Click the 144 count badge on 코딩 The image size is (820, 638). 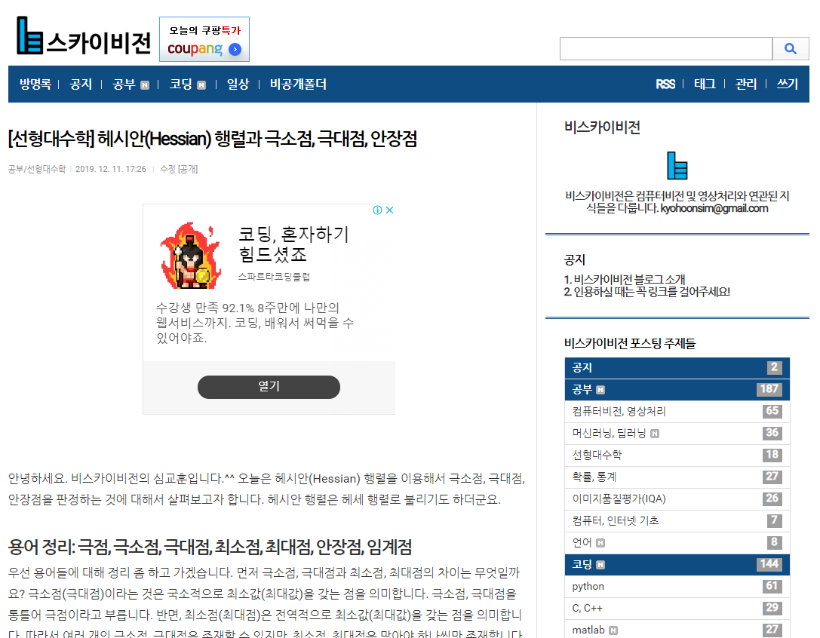(x=769, y=564)
